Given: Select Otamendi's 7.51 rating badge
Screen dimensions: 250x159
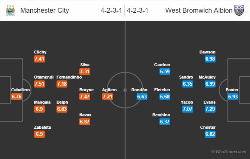Looking at the screenshot, I should pyautogui.click(x=40, y=84).
